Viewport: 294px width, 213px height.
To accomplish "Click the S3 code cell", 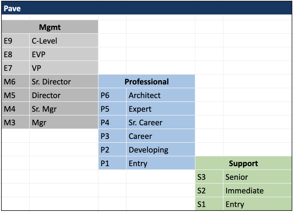I will click(209, 177).
